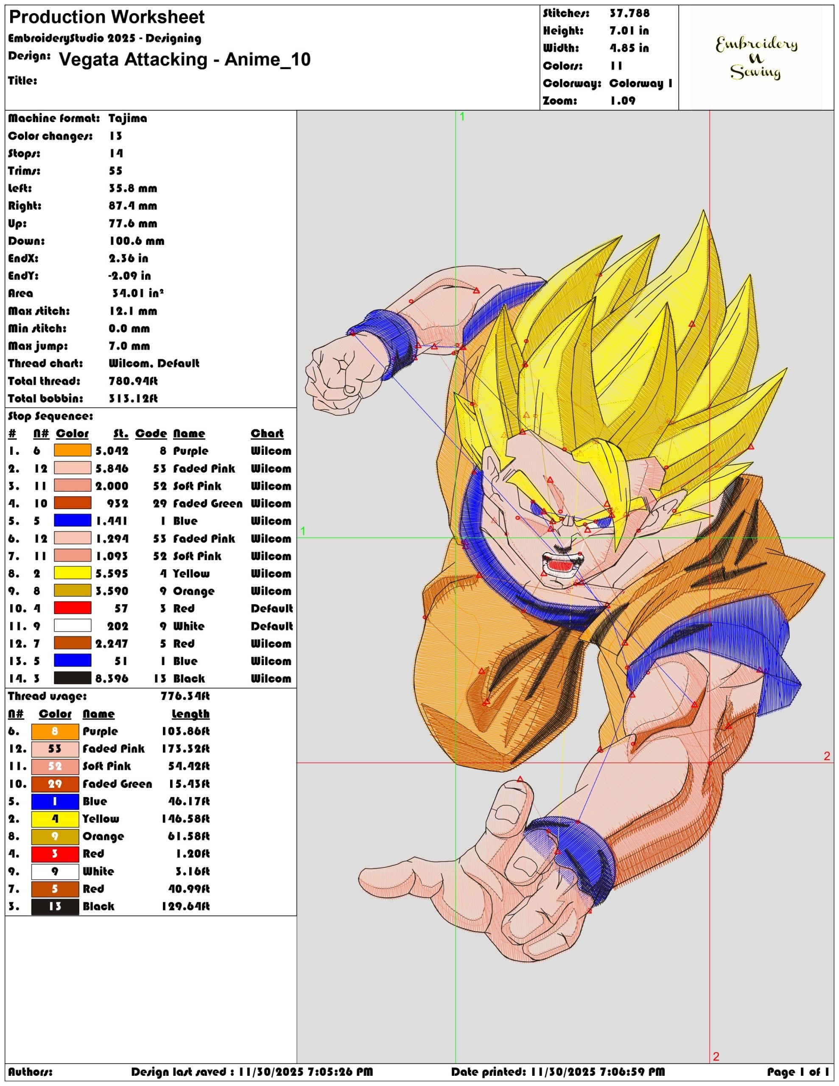Viewport: 839px width, 1086px height.
Task: Click thread usage swatch numbered 8
Action: click(x=55, y=731)
